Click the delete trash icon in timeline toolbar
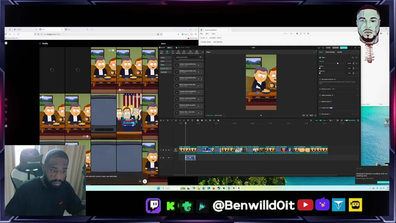Screen dimensions: 396x223 (x=188, y=120)
